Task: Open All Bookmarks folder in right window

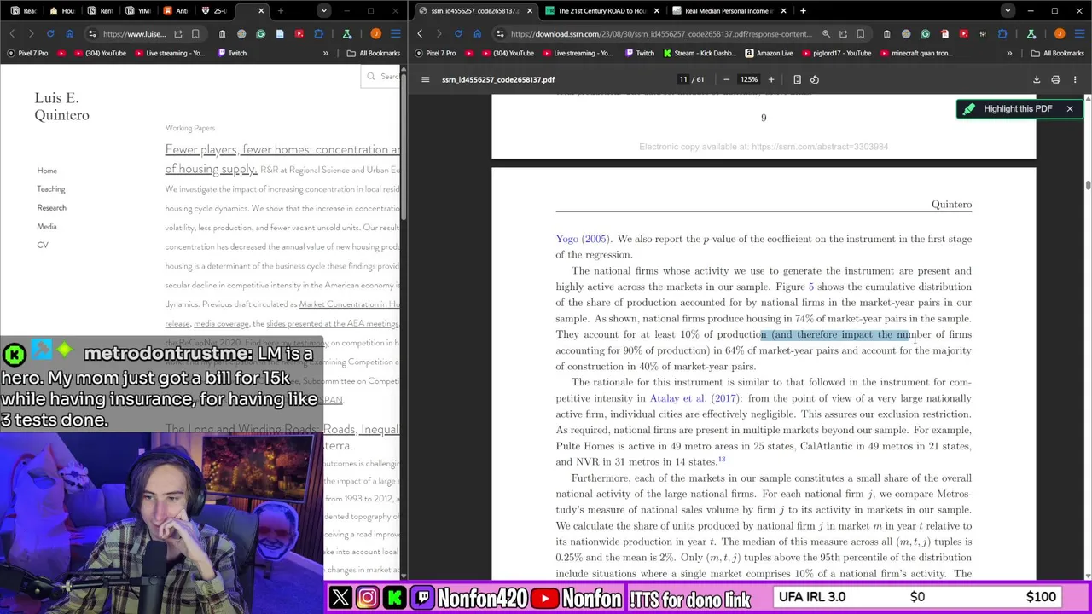Action: click(x=1057, y=53)
